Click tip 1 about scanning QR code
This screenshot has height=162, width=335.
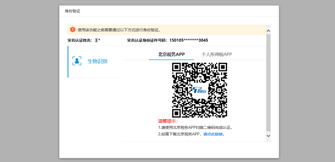pyautogui.click(x=195, y=128)
